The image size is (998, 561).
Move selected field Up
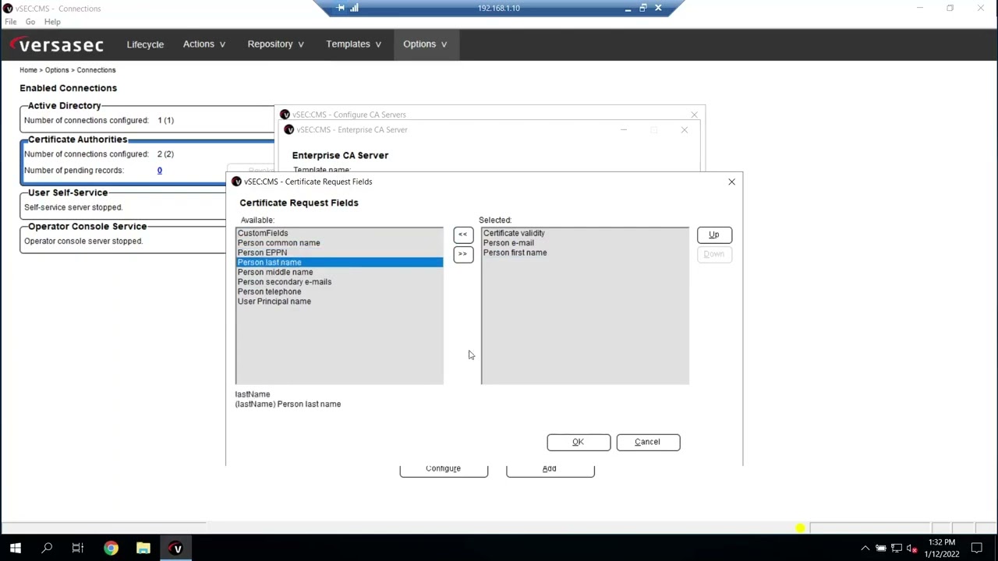[714, 235]
